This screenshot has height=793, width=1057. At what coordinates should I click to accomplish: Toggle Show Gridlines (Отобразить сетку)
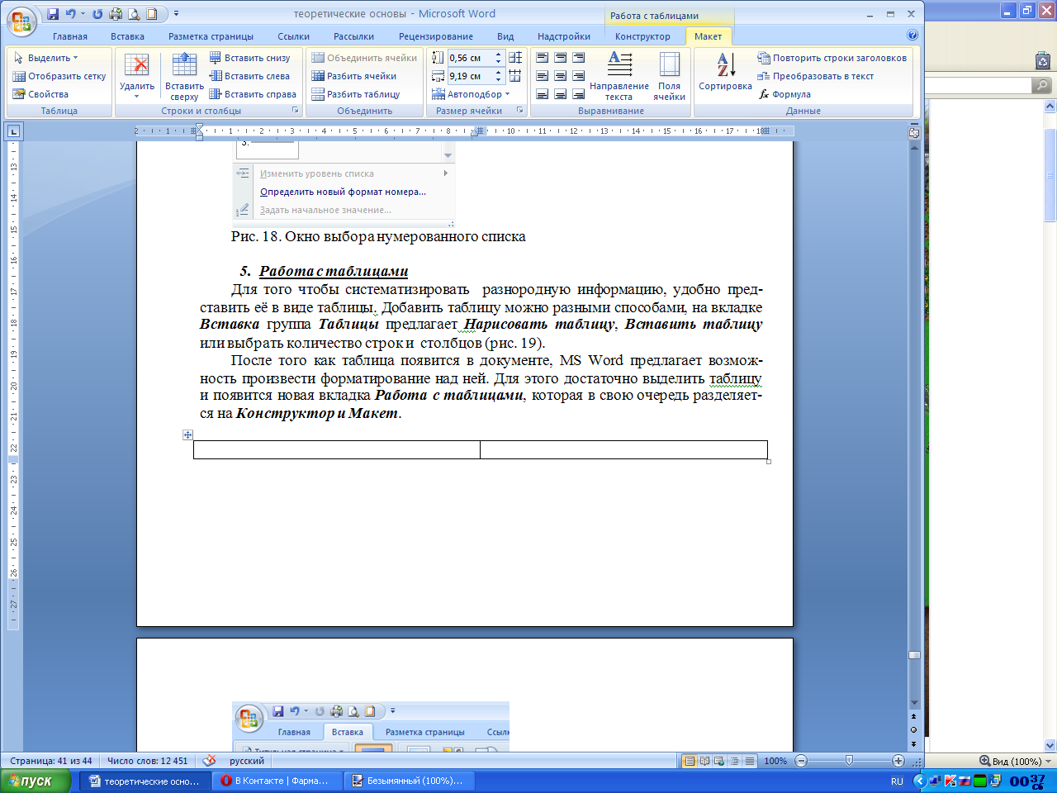pos(59,76)
